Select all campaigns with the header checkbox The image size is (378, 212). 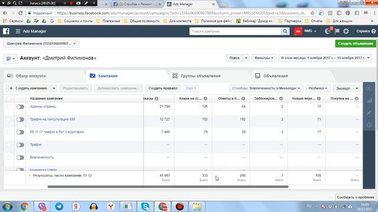[x=9, y=98]
